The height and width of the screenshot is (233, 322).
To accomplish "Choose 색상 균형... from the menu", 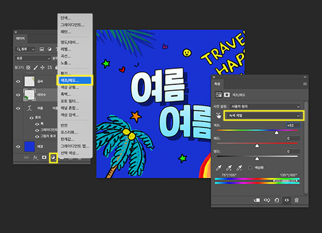I will coord(69,88).
